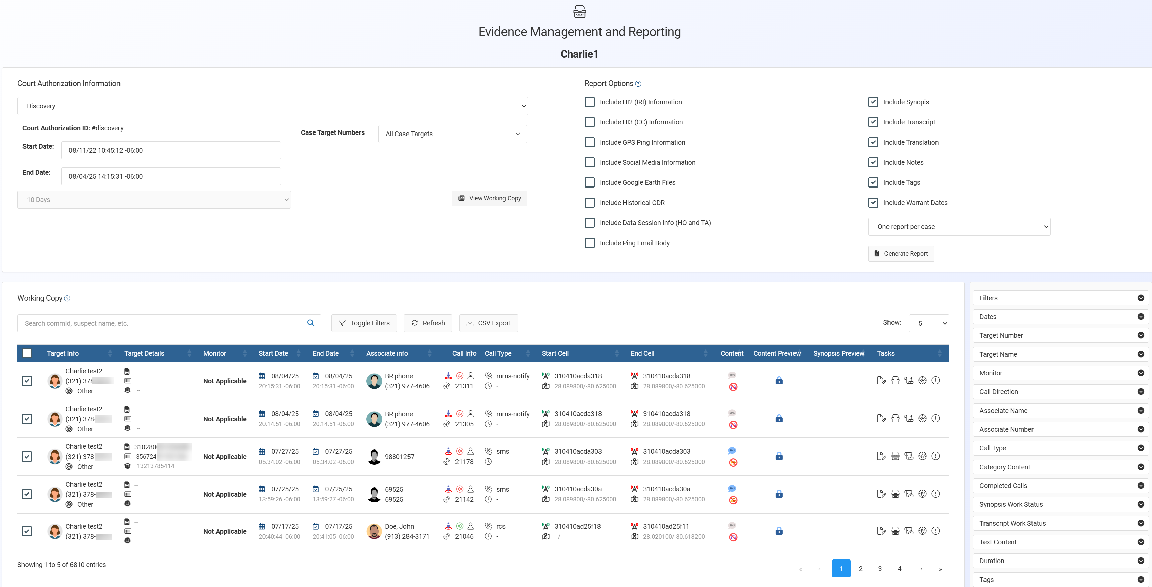The width and height of the screenshot is (1152, 587).
Task: Expand the Call Direction filter panel
Action: coord(1060,392)
